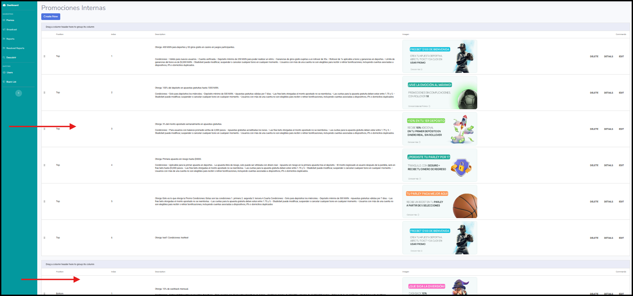
Task: Sort by Index header in upper table
Action: click(113, 34)
